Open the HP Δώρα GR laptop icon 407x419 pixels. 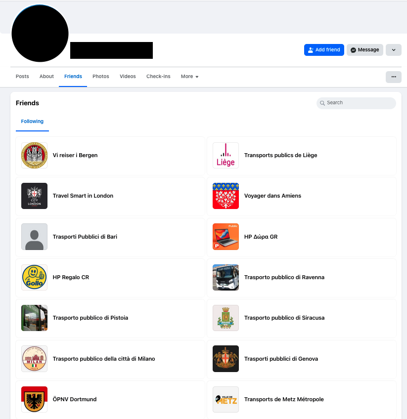226,236
